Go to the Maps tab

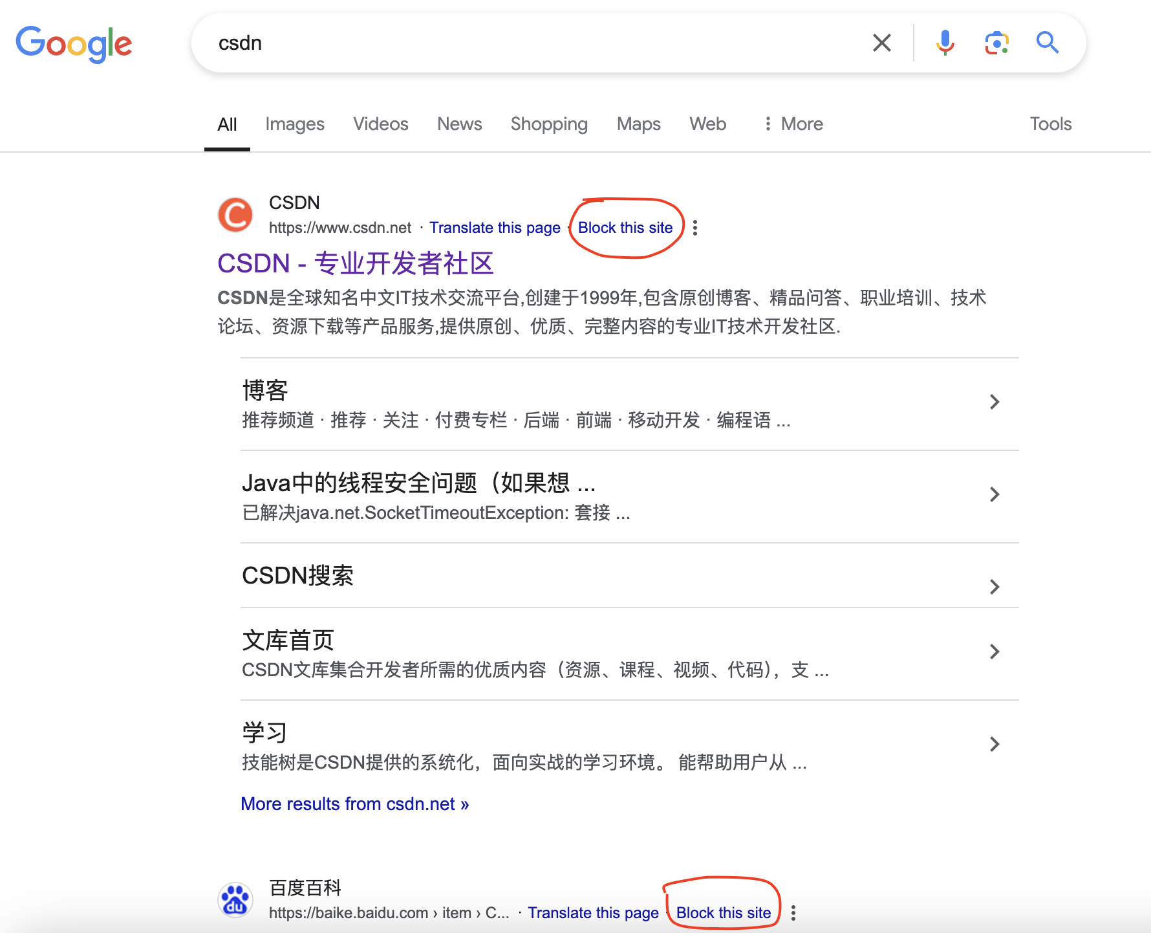639,124
